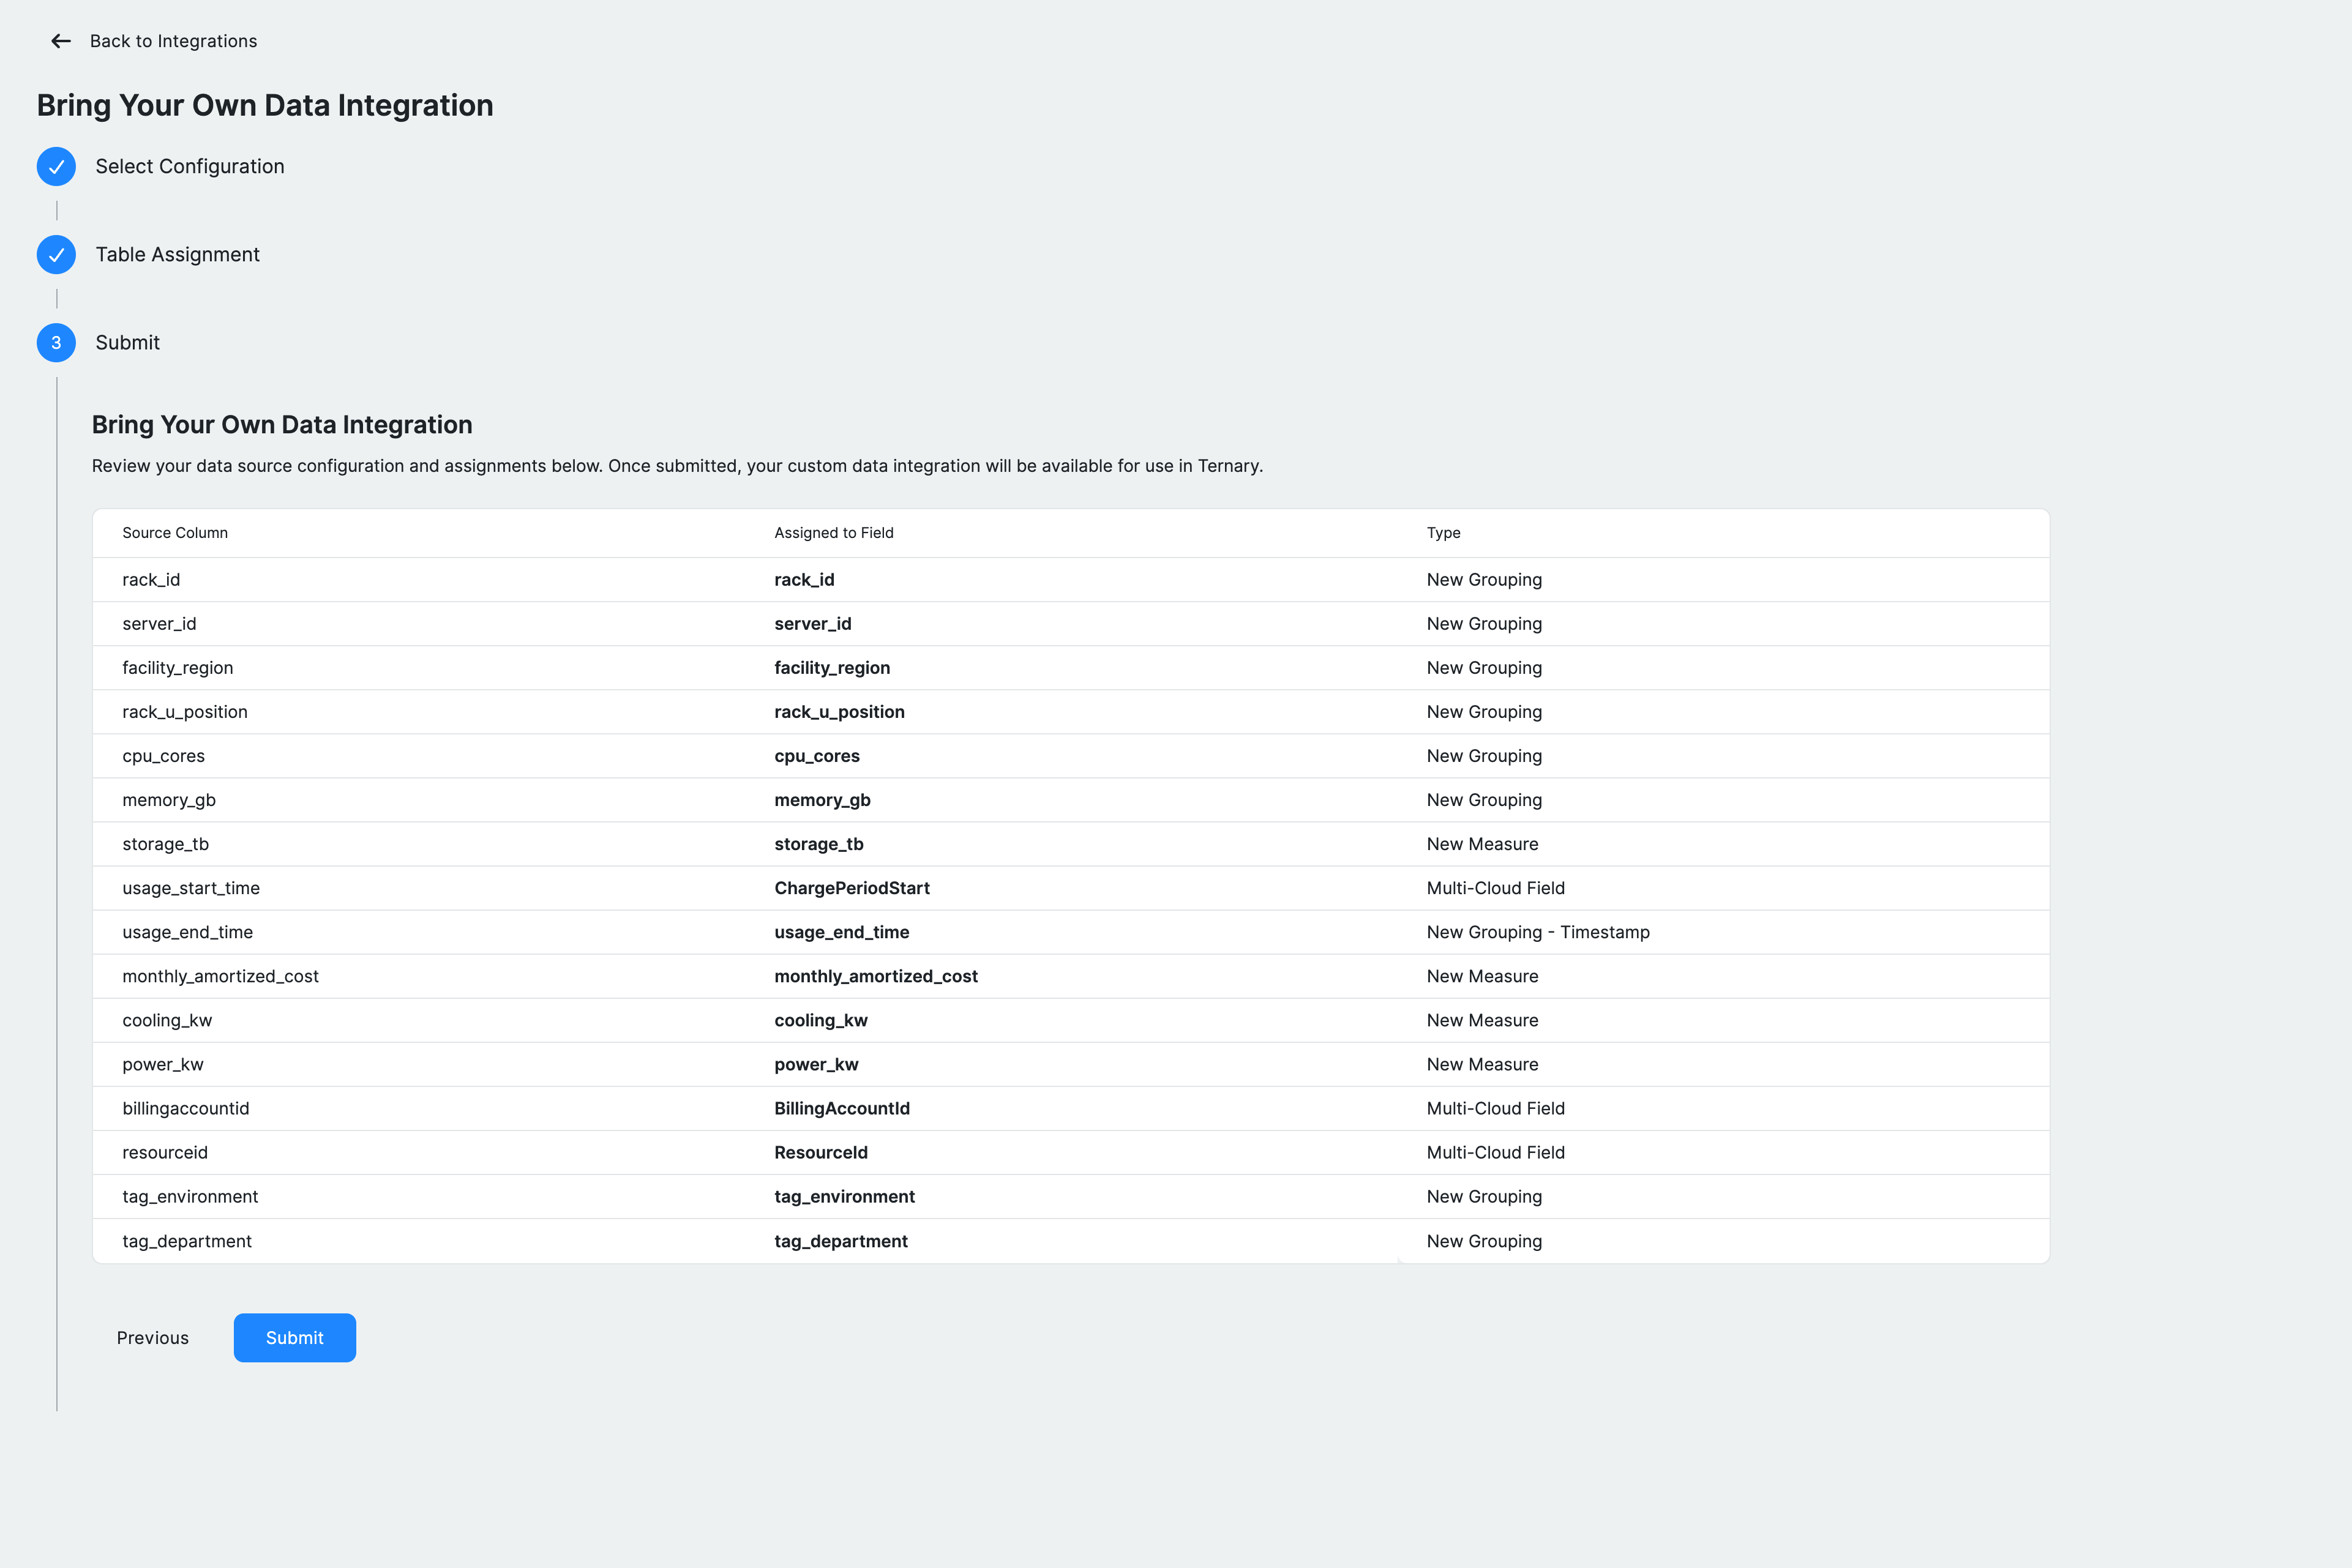Click the ResourceId assigned field

pyautogui.click(x=820, y=1152)
